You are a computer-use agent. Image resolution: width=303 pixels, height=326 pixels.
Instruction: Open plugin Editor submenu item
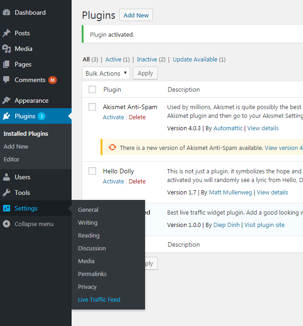(x=11, y=159)
